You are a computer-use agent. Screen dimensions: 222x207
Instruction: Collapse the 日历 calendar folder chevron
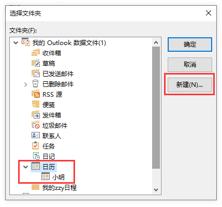tap(25, 167)
